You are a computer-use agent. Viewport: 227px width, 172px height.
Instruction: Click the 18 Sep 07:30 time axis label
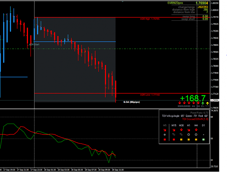[91, 170]
